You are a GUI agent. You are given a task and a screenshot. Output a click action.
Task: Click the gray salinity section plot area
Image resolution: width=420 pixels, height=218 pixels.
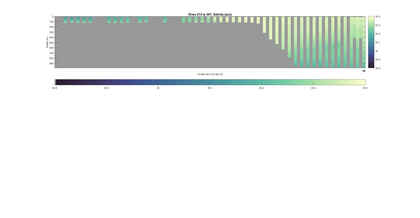pos(210,42)
